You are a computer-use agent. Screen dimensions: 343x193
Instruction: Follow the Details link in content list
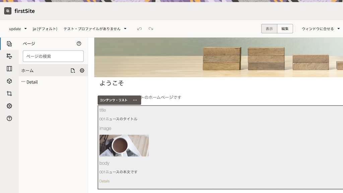tap(104, 181)
